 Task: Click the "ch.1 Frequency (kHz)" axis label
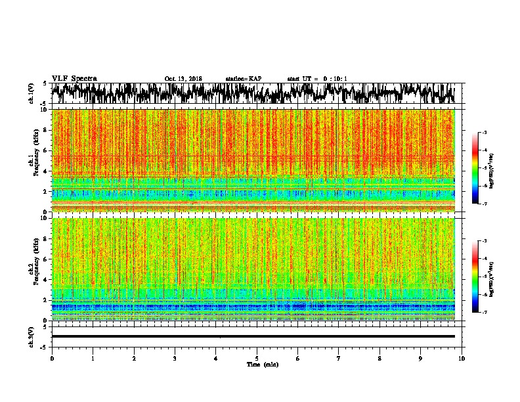tap(34, 154)
